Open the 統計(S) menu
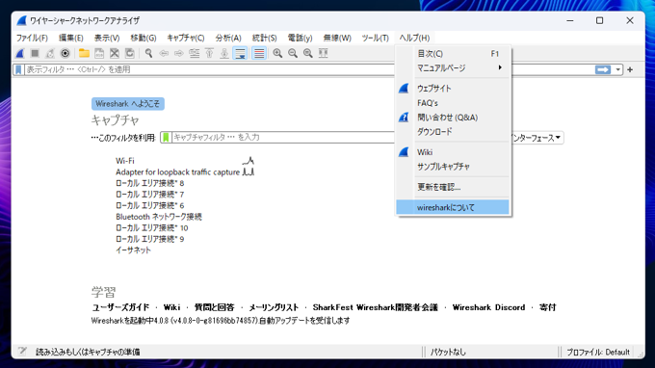This screenshot has width=655, height=368. point(265,38)
